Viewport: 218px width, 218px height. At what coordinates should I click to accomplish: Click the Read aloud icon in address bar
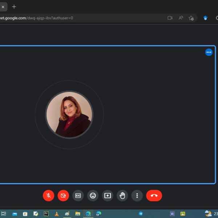point(181,18)
